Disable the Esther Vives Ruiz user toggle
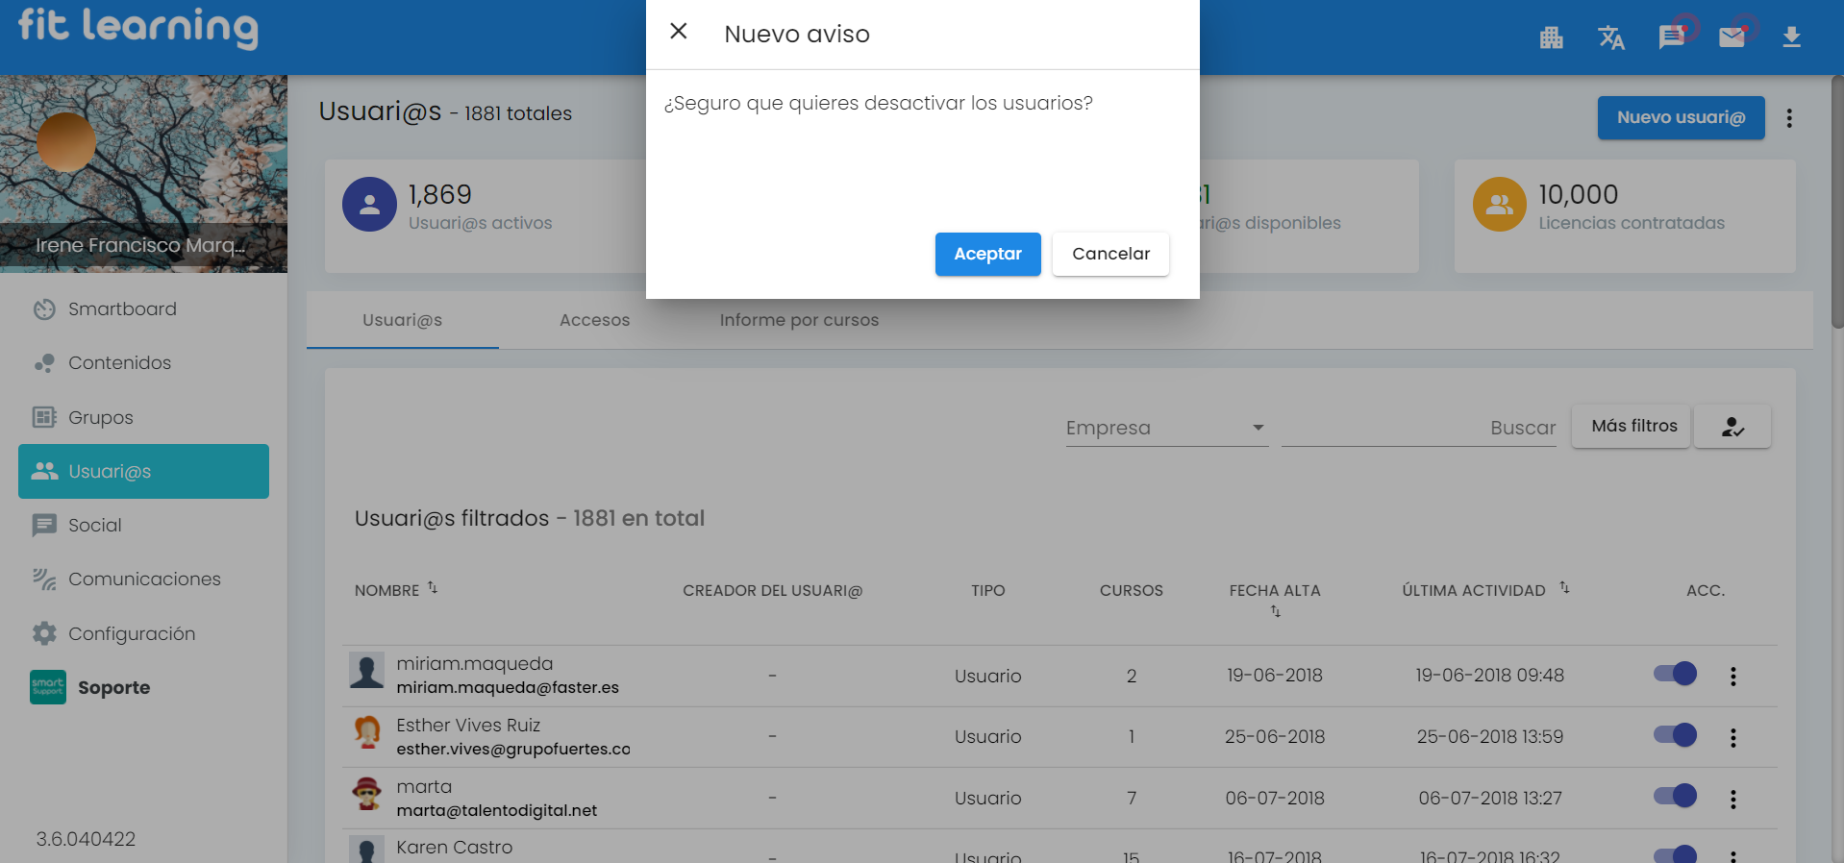This screenshot has height=863, width=1844. (x=1675, y=735)
